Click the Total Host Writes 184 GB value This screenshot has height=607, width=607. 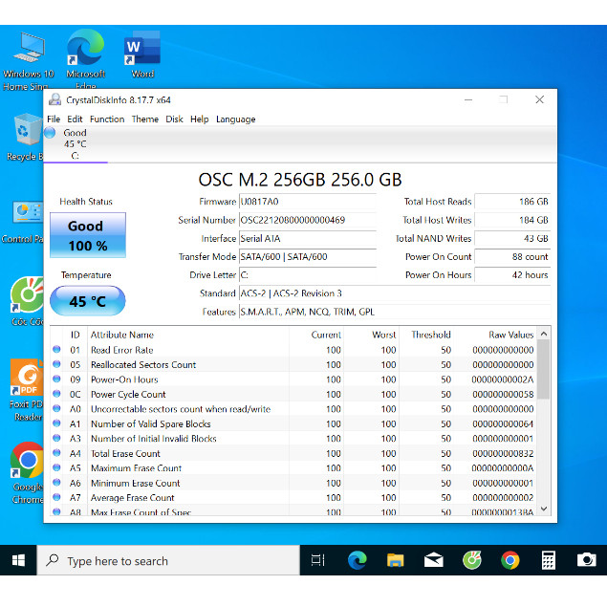tap(512, 220)
